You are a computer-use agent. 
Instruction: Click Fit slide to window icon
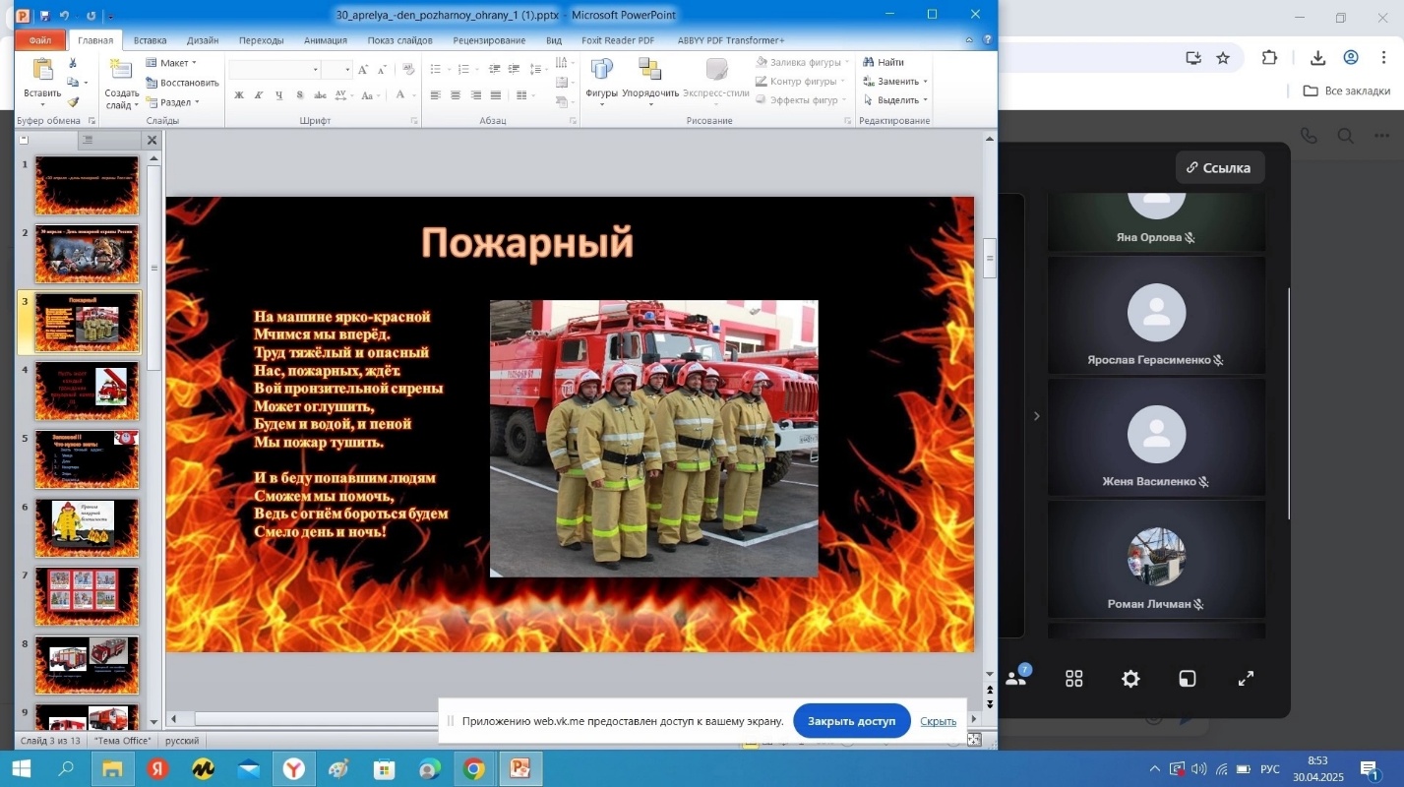pos(973,740)
